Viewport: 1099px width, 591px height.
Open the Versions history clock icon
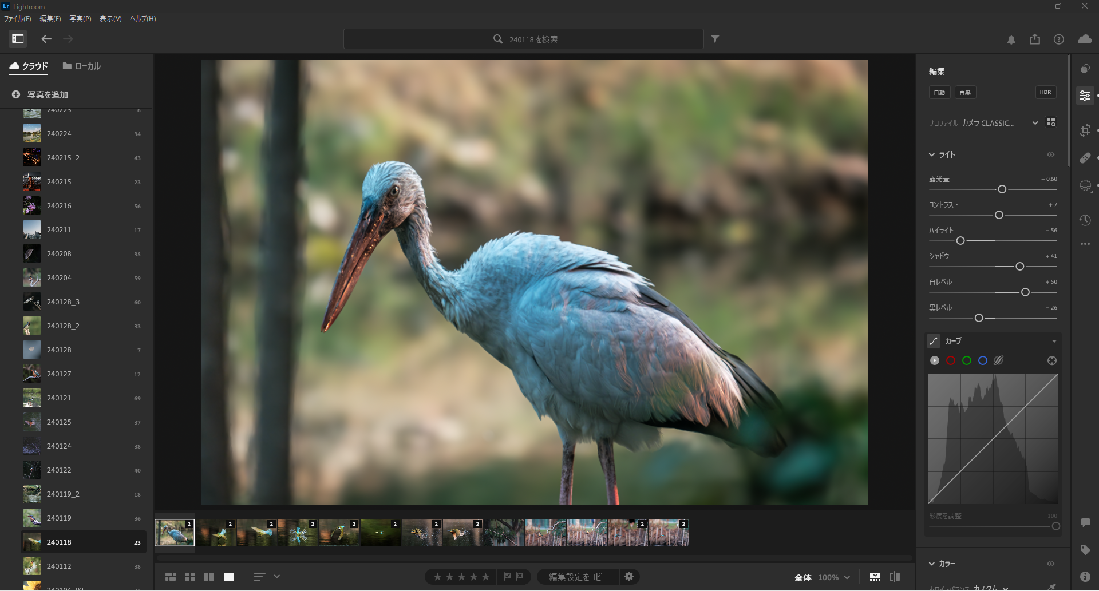pyautogui.click(x=1085, y=220)
